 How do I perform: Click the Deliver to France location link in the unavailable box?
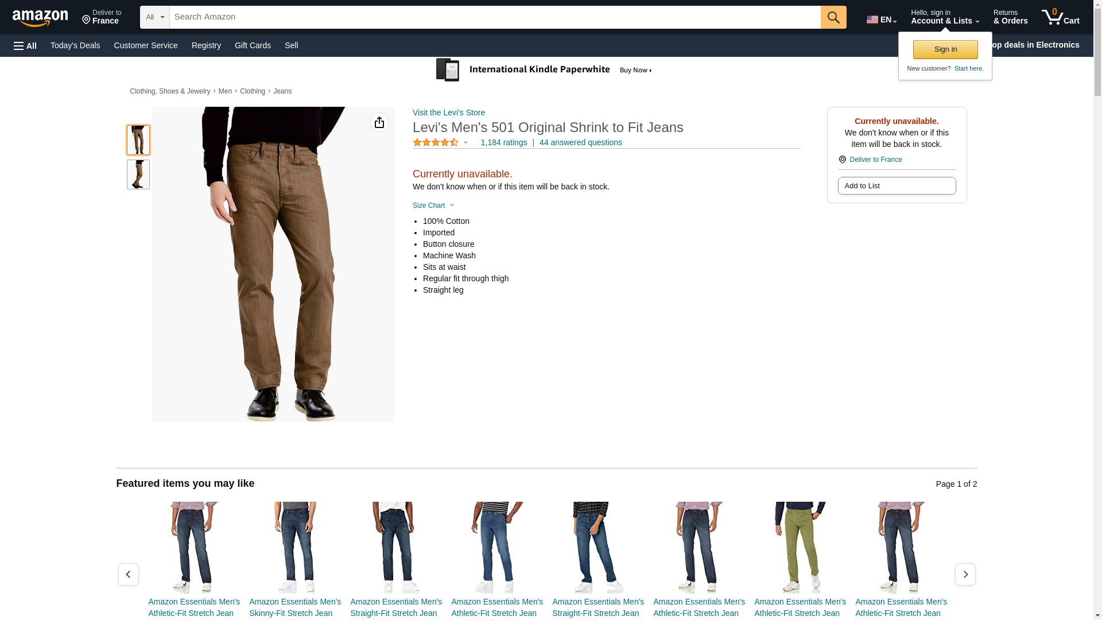(x=875, y=160)
